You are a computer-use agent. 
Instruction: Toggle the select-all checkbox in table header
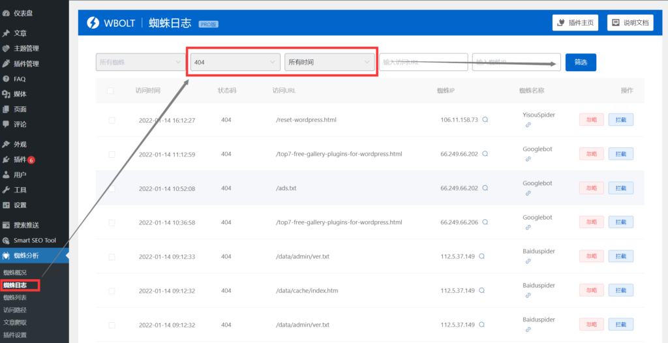click(110, 91)
